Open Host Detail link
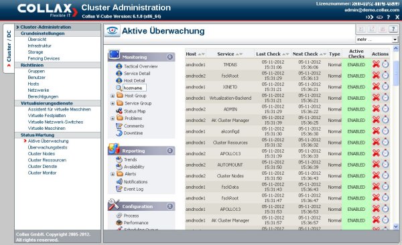 pos(134,80)
